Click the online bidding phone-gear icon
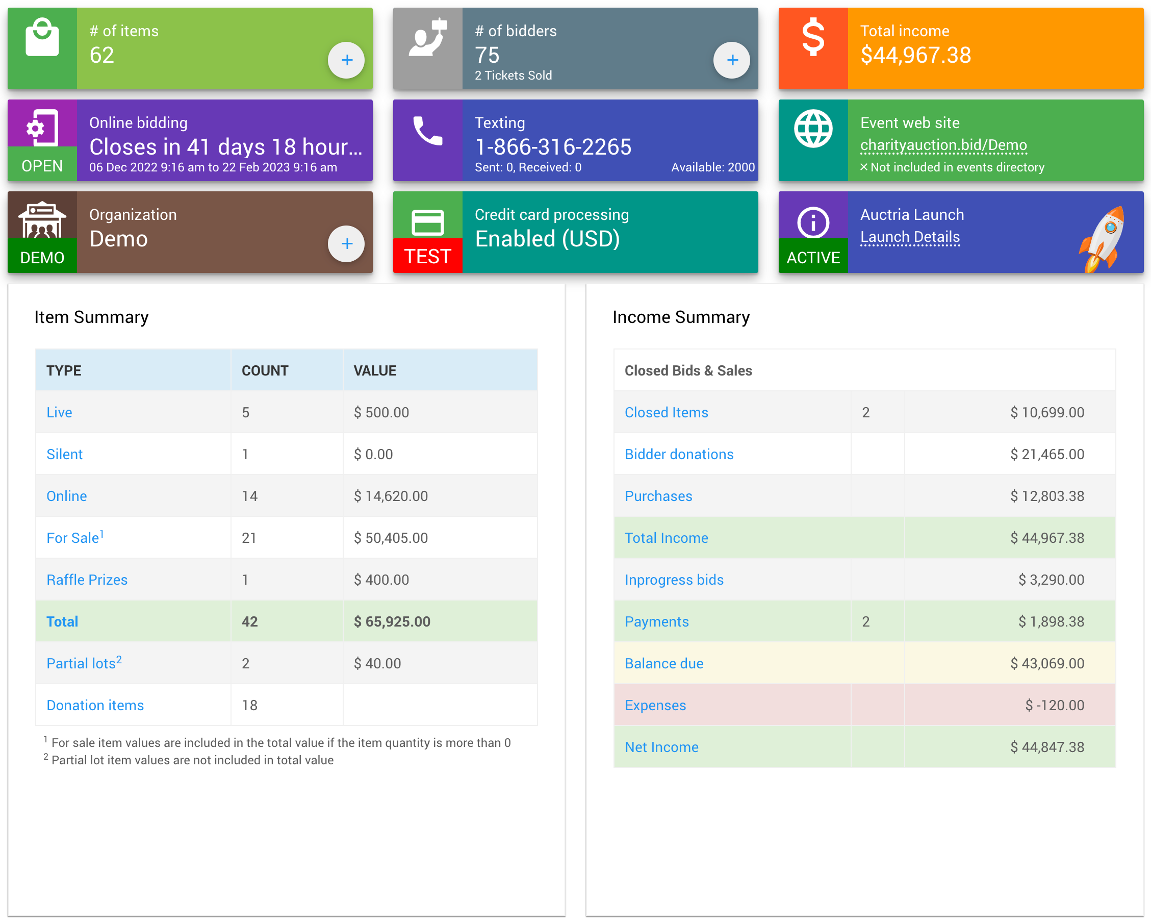Screen dimensions: 1151x924 pyautogui.click(x=42, y=127)
